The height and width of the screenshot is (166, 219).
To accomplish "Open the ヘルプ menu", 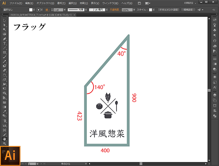I will click(127, 3).
